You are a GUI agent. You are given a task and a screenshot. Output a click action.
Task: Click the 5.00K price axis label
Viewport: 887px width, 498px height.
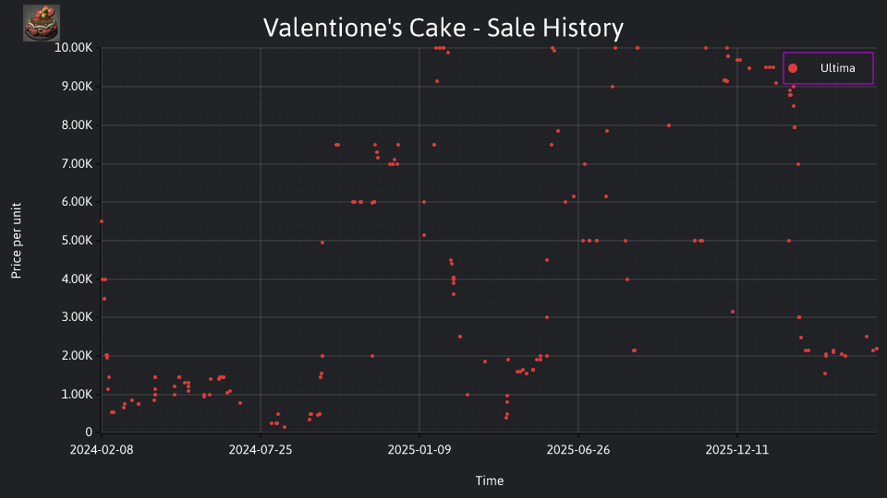coord(77,241)
